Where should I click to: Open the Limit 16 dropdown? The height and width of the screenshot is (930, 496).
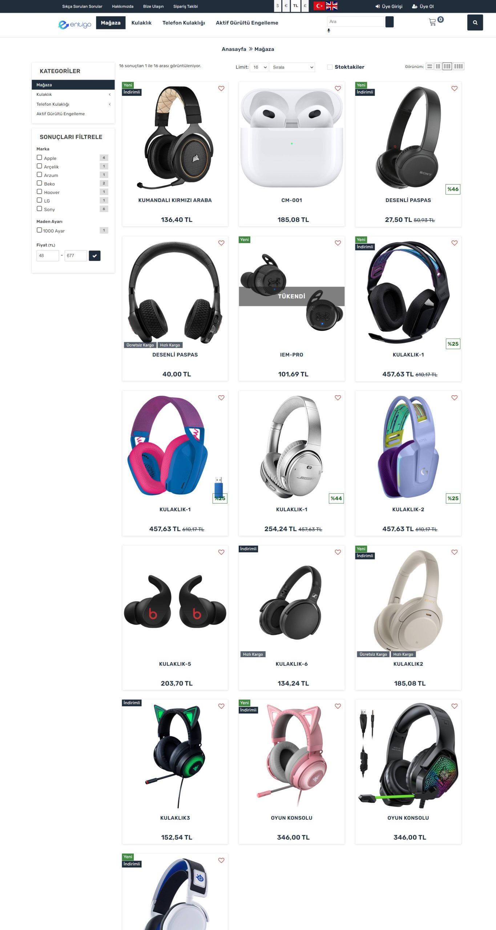click(259, 67)
